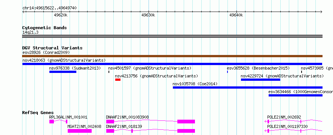The height and width of the screenshot is (135, 333).
Task: Click the RefSeq Genes track title
Action: (x=38, y=113)
